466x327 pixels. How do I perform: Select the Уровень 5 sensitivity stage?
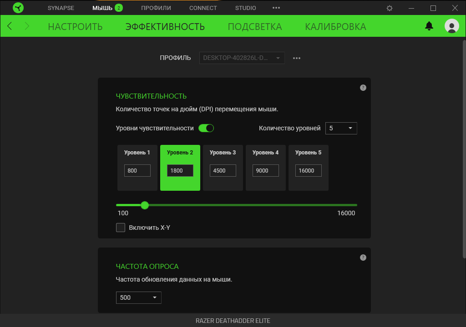309,168
